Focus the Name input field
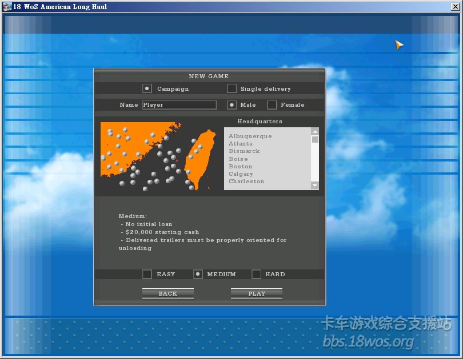 click(x=179, y=105)
